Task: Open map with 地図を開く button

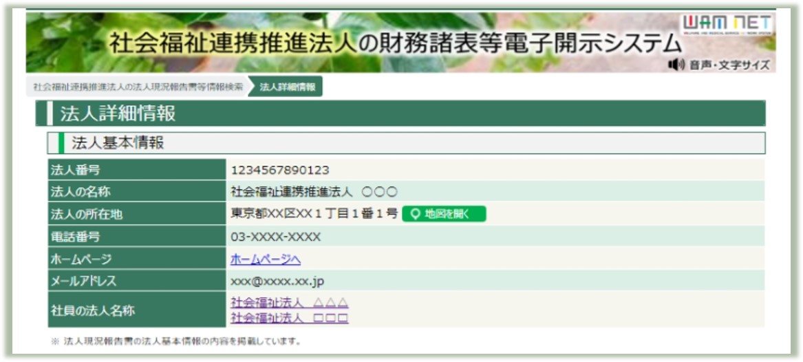Action: click(x=444, y=214)
